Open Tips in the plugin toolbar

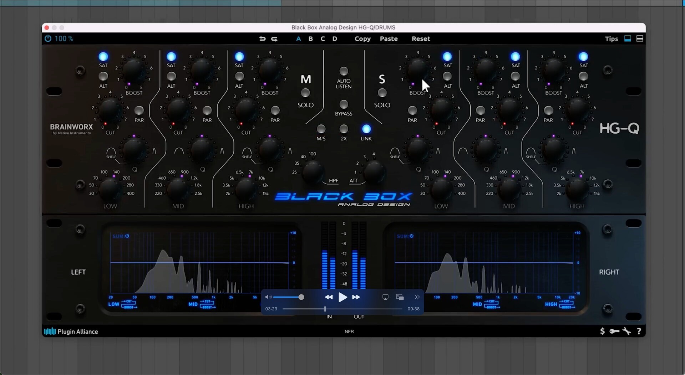coord(611,38)
